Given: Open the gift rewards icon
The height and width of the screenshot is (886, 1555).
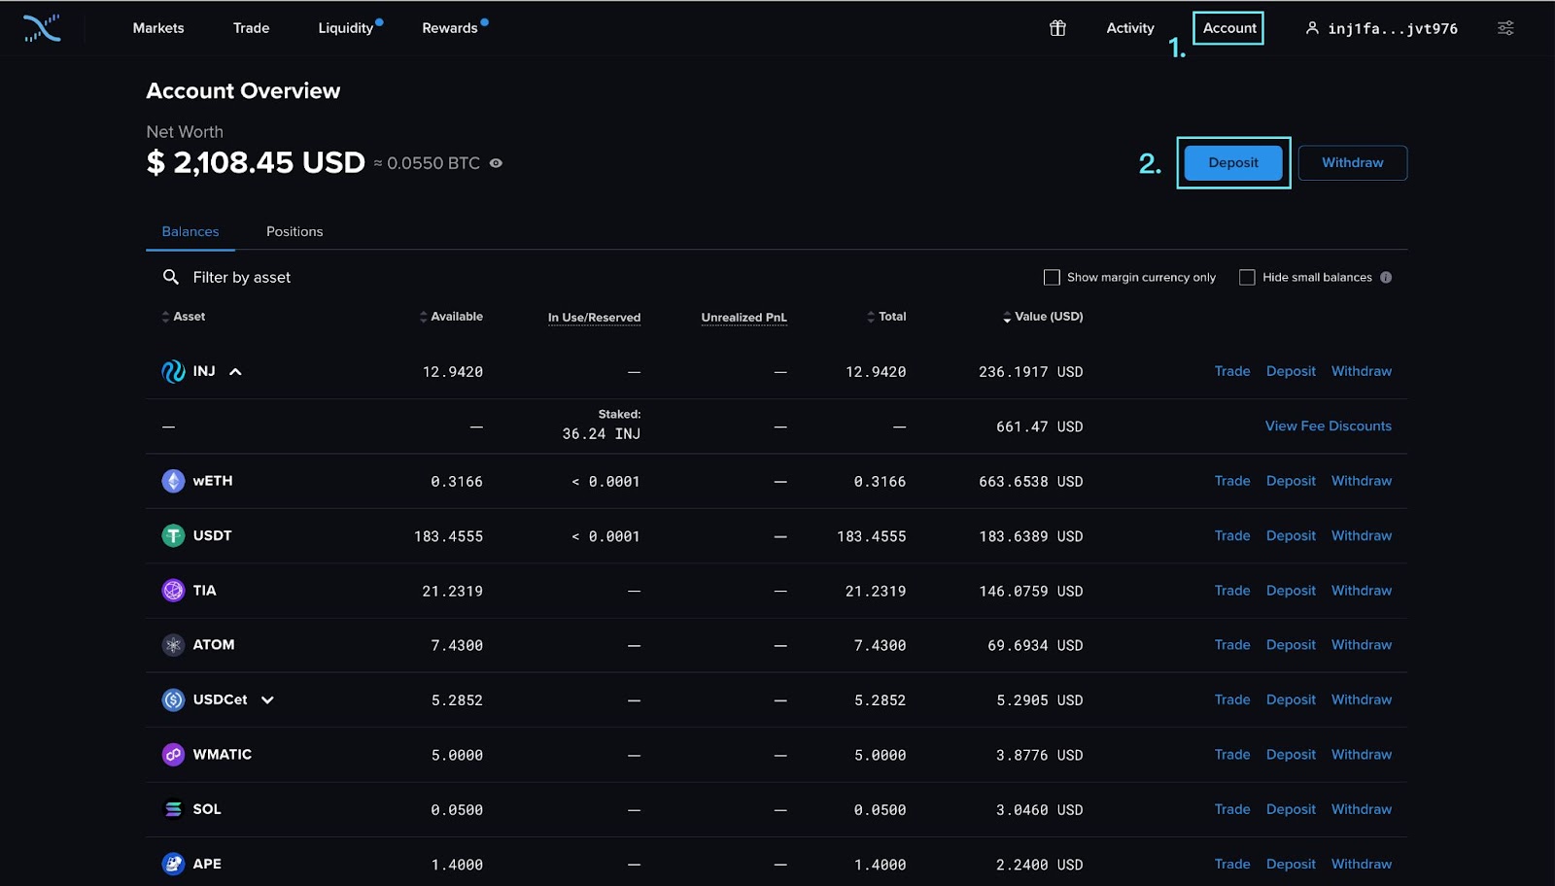Looking at the screenshot, I should (1057, 28).
